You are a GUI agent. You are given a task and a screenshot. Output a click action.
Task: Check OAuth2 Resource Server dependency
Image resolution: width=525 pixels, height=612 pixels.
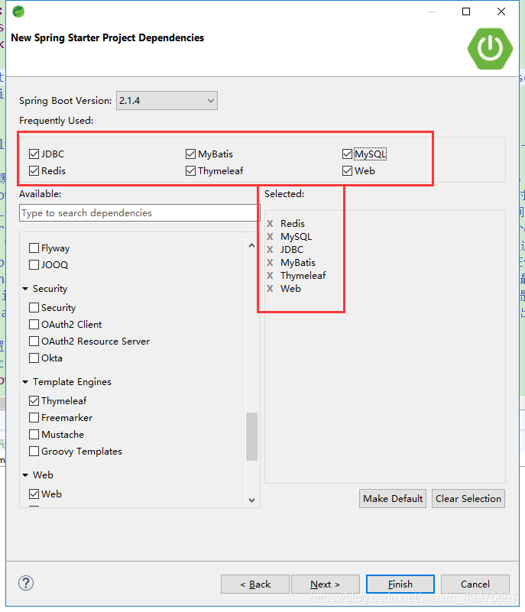(34, 341)
